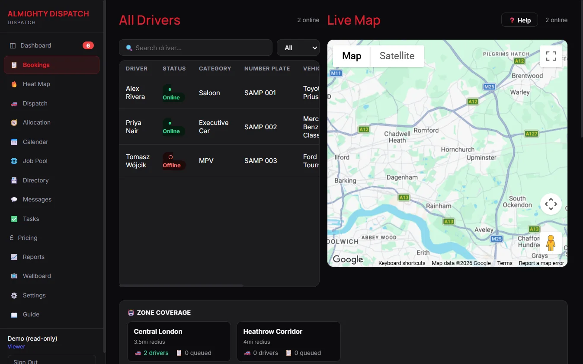583x364 pixels.
Task: Select driver Priya Nair
Action: point(134,127)
